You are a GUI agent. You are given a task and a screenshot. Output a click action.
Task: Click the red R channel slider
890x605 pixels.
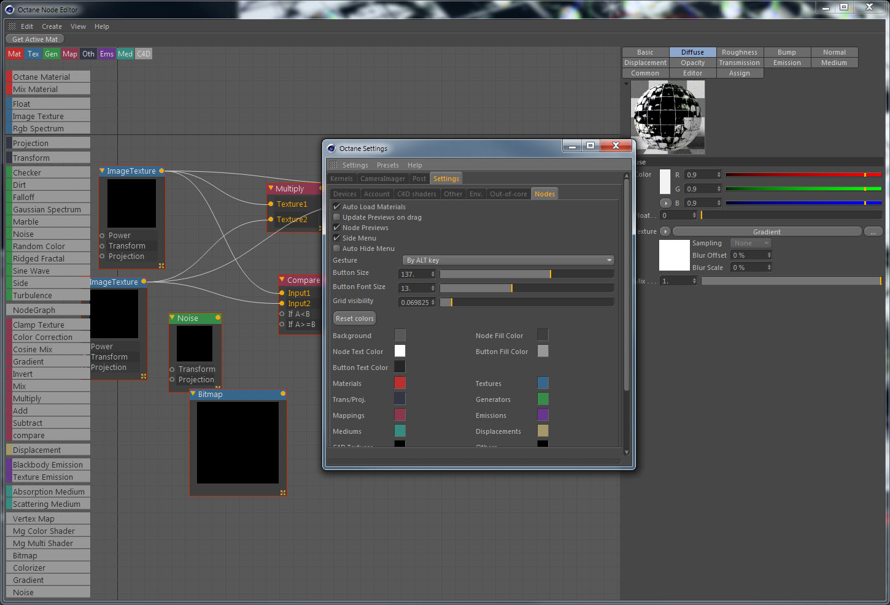coord(803,175)
